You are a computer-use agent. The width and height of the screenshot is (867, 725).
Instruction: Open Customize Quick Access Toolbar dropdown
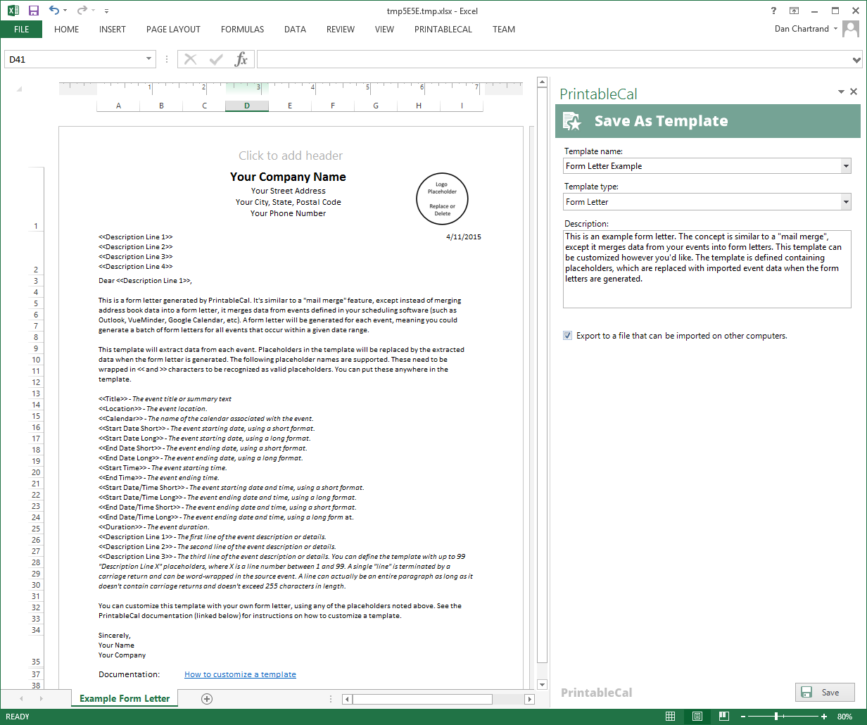pyautogui.click(x=106, y=11)
